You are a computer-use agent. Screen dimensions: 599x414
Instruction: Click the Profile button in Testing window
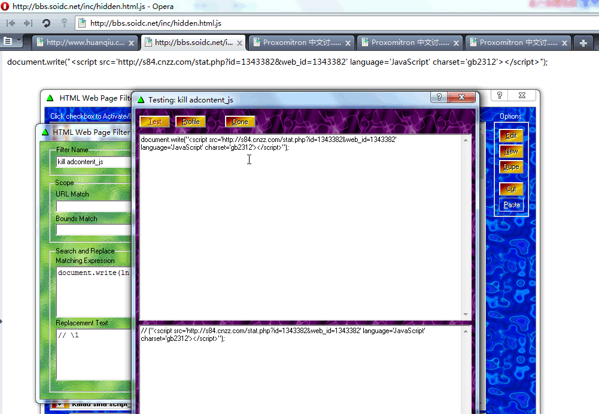click(x=190, y=122)
